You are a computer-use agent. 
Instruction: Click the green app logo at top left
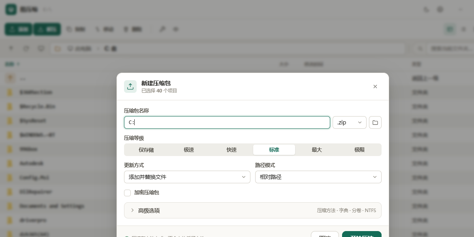[x=11, y=9]
